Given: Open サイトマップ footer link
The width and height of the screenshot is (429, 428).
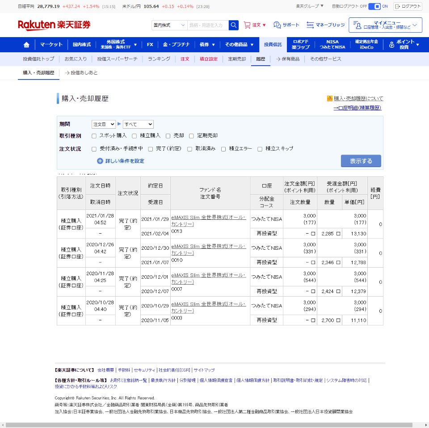Looking at the screenshot, I should pos(204,370).
